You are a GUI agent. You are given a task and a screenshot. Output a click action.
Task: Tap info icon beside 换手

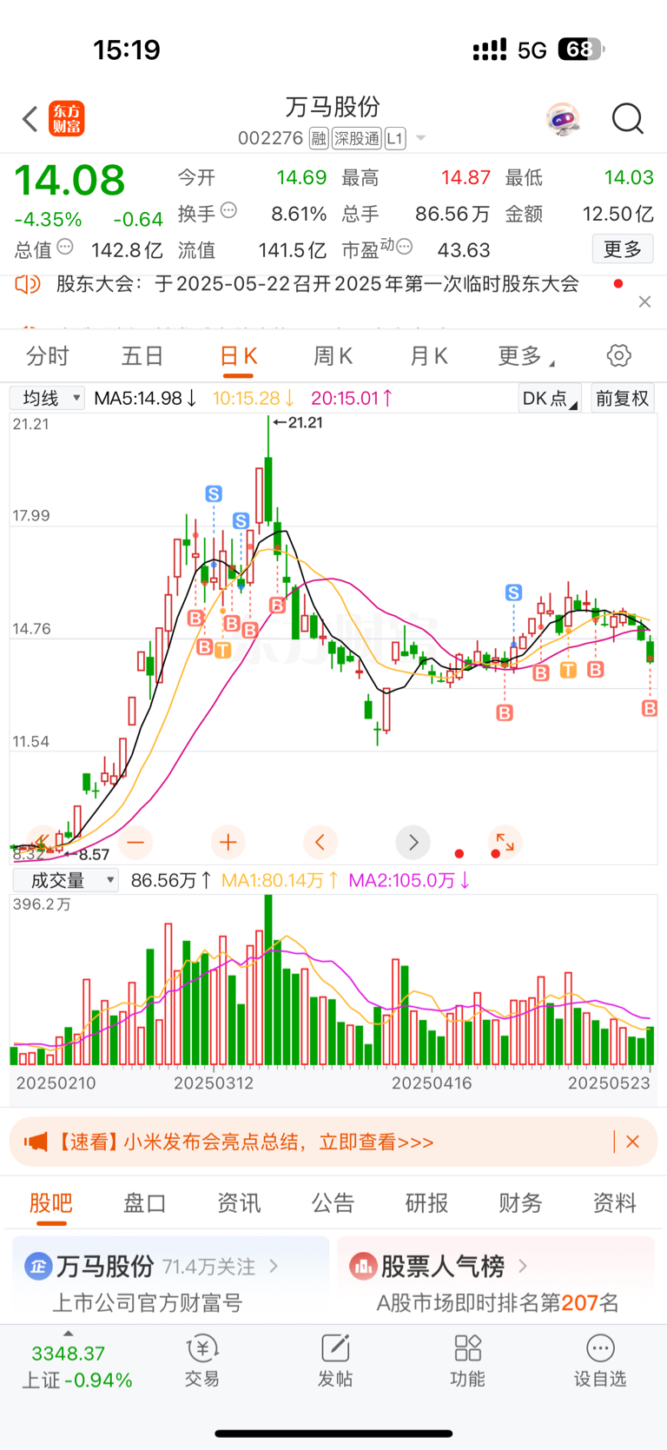click(229, 210)
